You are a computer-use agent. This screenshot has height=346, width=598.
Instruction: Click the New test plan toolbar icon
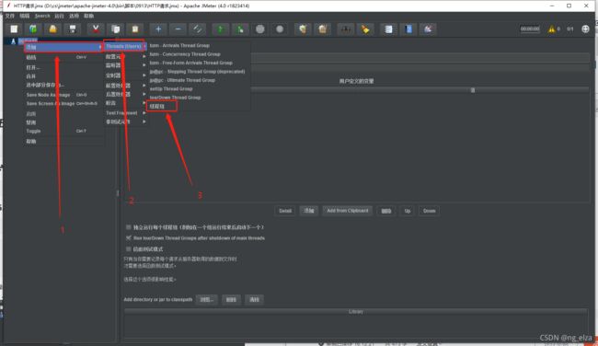14,29
